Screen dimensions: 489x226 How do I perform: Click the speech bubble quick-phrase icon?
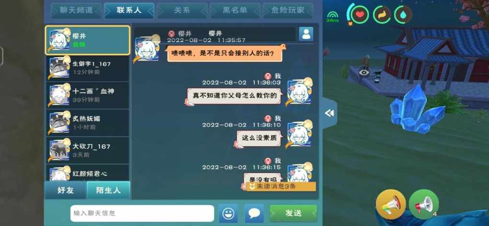[x=254, y=214]
